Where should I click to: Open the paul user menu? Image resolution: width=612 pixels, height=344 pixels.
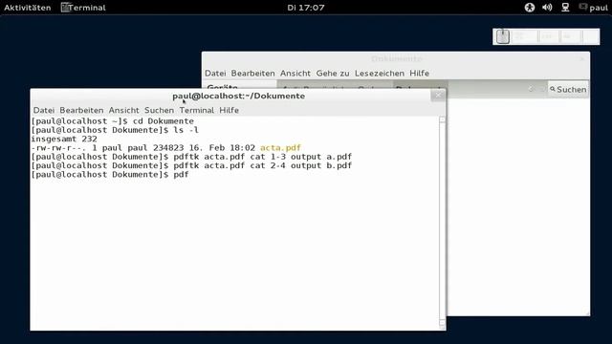594,8
